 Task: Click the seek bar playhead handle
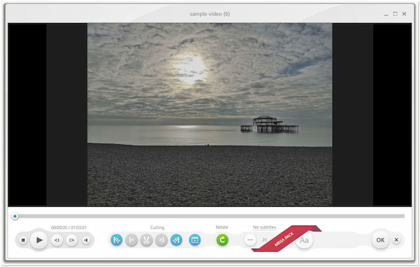point(15,216)
